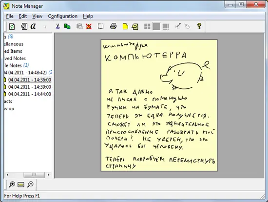Open the View menu
The image size is (268, 202).
[37, 16]
